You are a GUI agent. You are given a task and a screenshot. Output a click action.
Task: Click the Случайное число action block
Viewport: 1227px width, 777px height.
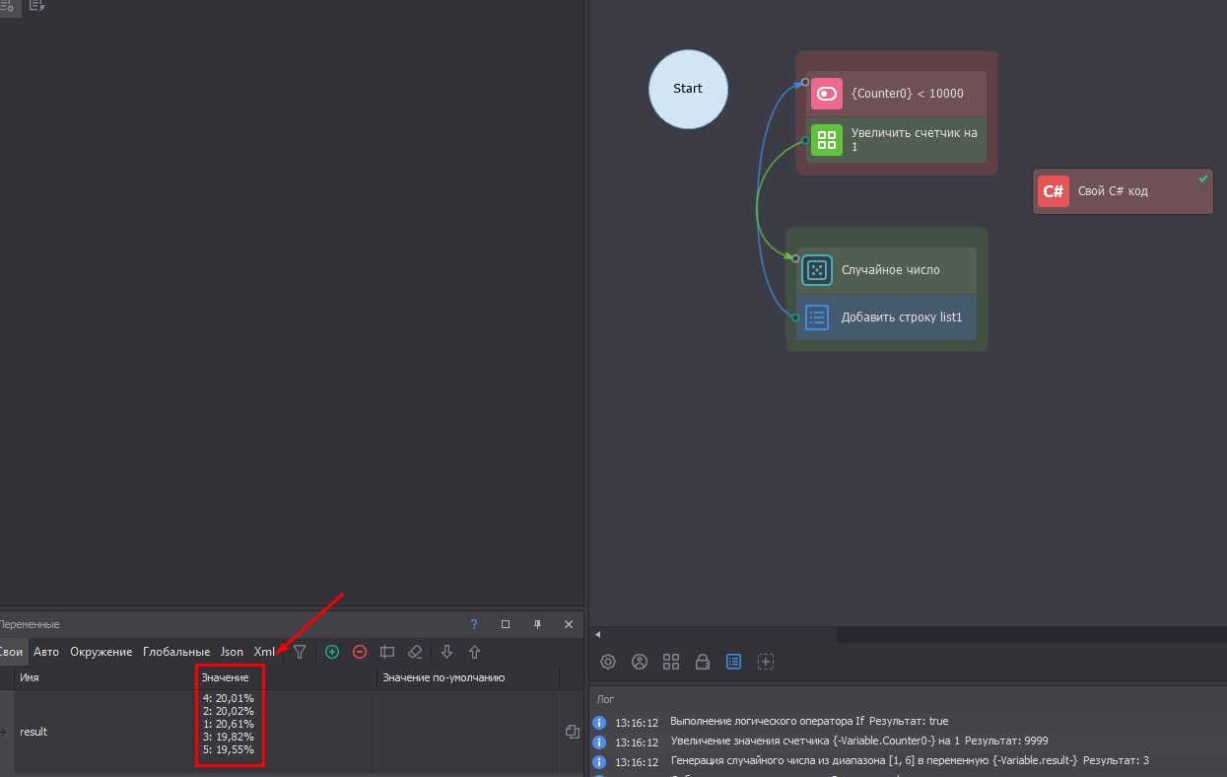[x=887, y=270]
